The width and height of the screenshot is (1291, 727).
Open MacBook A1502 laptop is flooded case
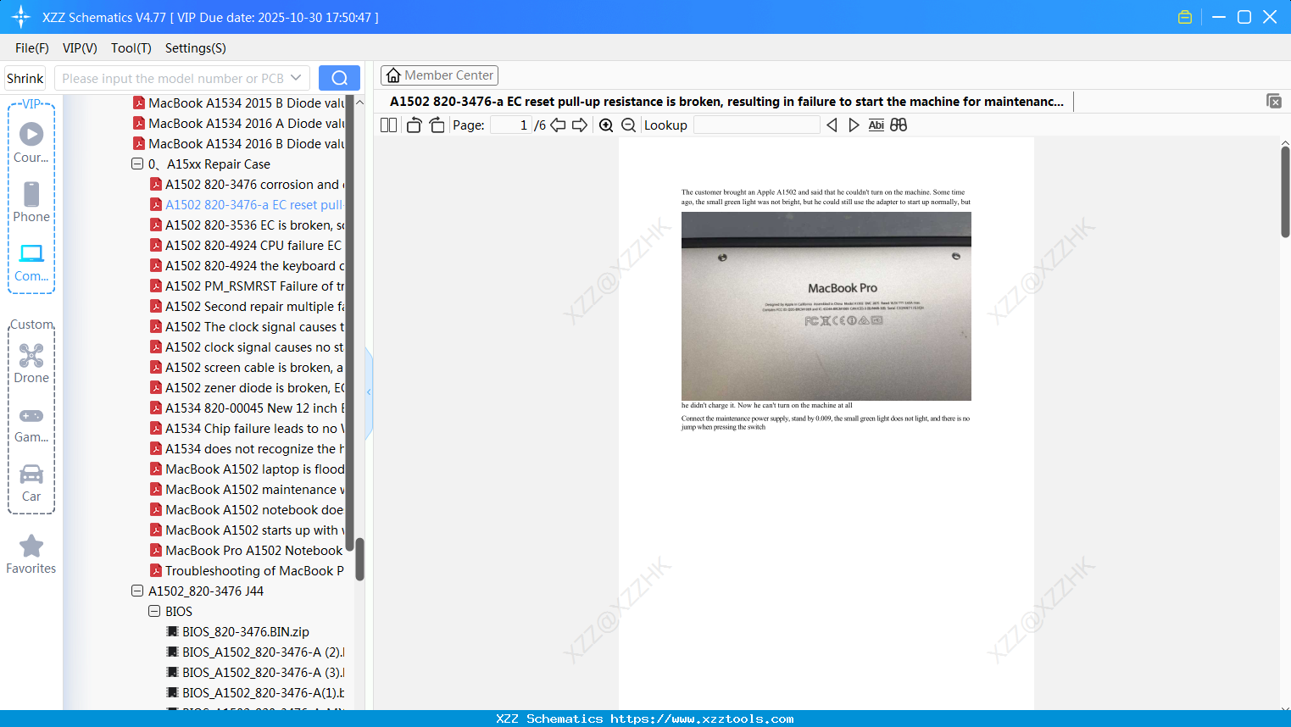click(247, 469)
